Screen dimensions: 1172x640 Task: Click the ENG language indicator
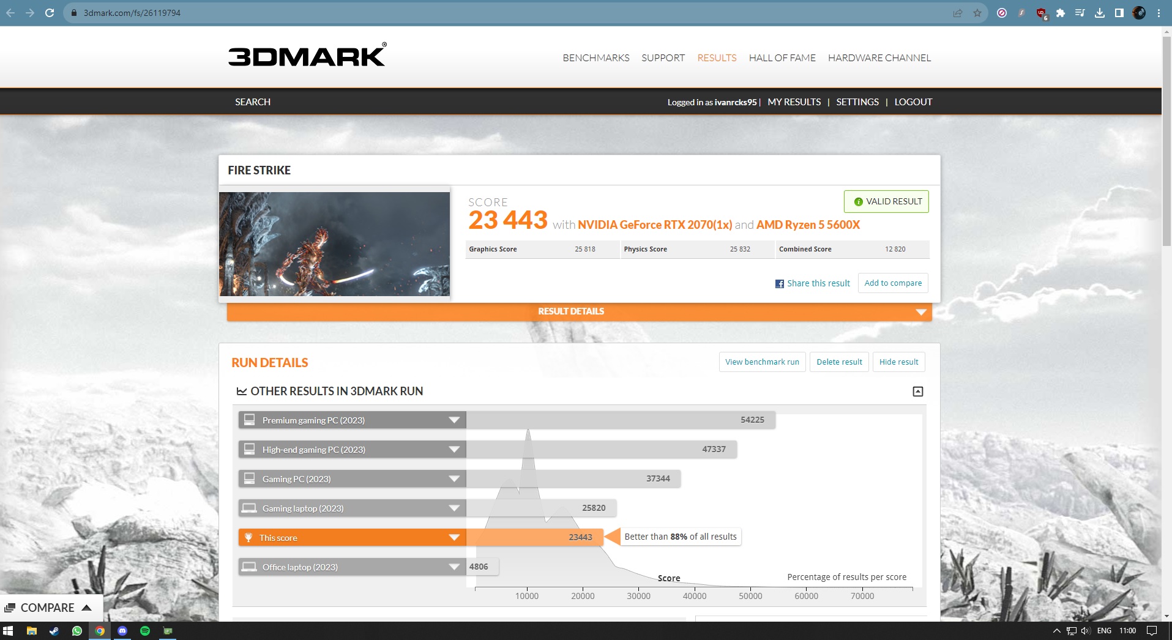tap(1104, 631)
